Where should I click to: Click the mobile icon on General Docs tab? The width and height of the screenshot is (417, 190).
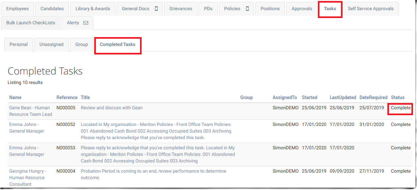tap(156, 9)
